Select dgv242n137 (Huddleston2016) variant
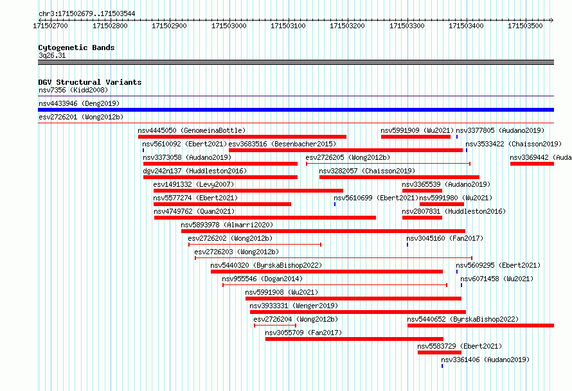 pyautogui.click(x=195, y=171)
